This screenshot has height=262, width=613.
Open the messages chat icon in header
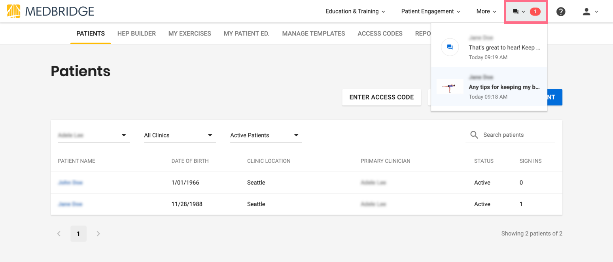[515, 11]
